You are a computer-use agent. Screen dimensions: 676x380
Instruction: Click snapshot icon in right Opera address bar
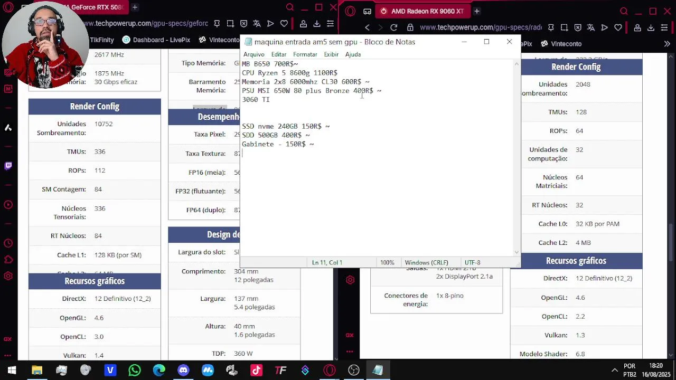pyautogui.click(x=564, y=27)
